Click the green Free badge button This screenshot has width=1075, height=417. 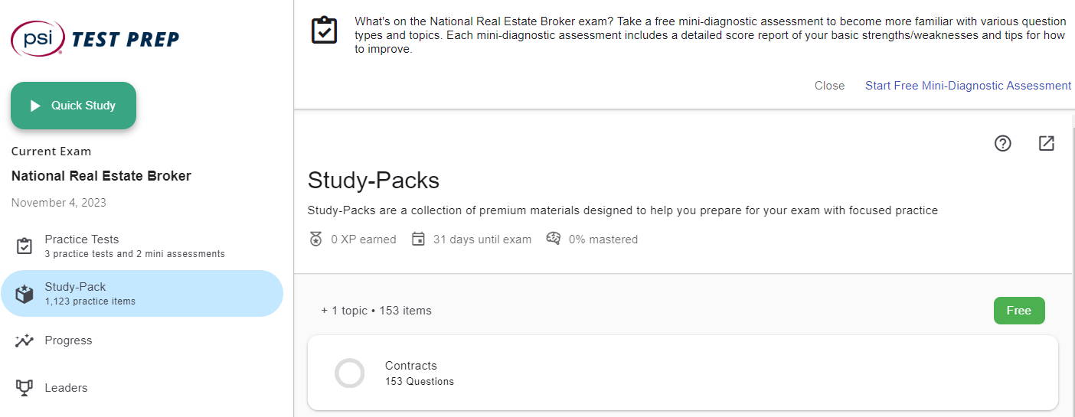point(1019,311)
